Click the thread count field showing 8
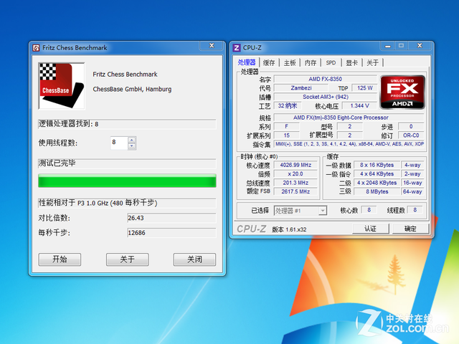This screenshot has height=344, width=459. click(120, 143)
